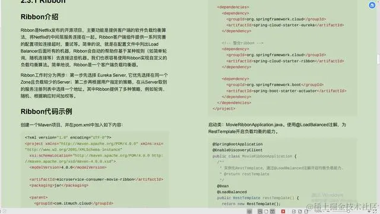Click the "<!-- 整合ribbon -->" comment line
Screen dimensions: 380x214
point(243,43)
